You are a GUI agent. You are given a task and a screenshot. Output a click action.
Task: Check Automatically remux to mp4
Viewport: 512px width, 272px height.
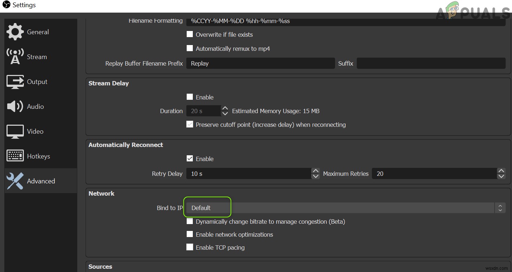coord(190,48)
